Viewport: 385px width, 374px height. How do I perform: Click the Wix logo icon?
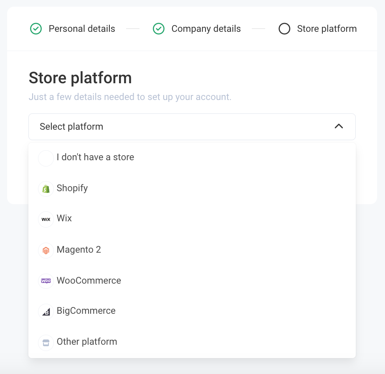tap(46, 219)
